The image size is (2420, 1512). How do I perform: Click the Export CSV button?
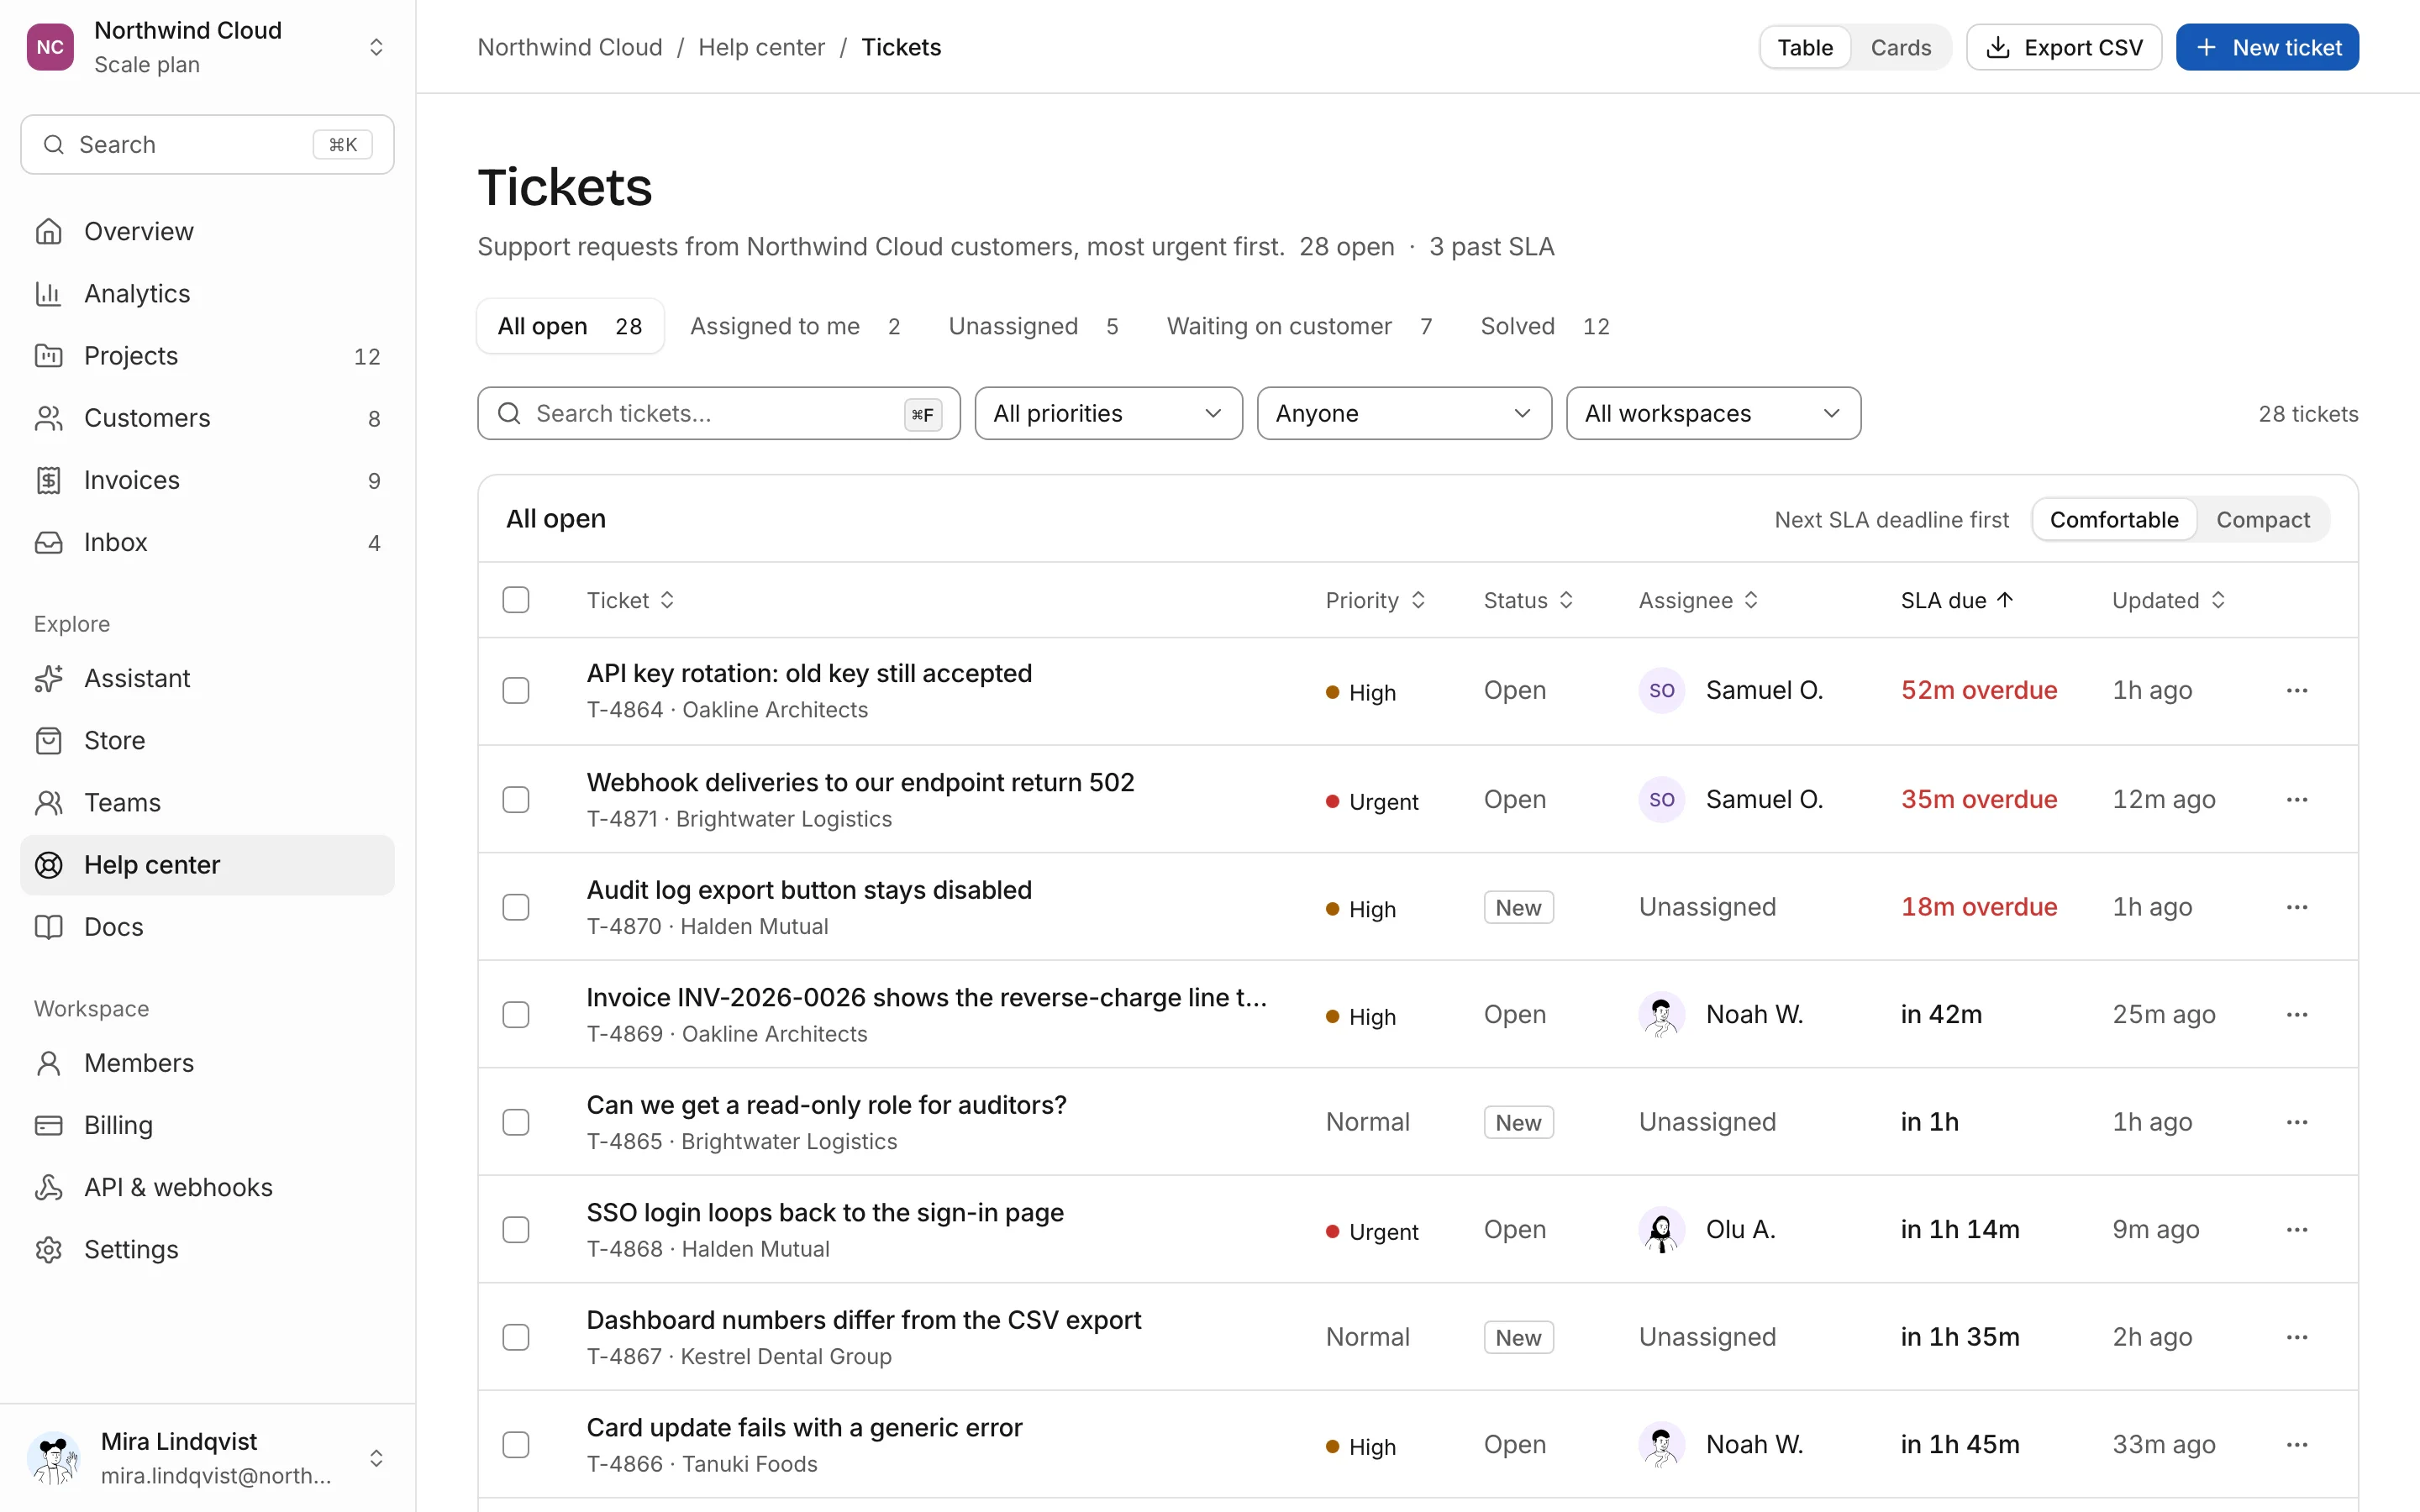click(2064, 47)
